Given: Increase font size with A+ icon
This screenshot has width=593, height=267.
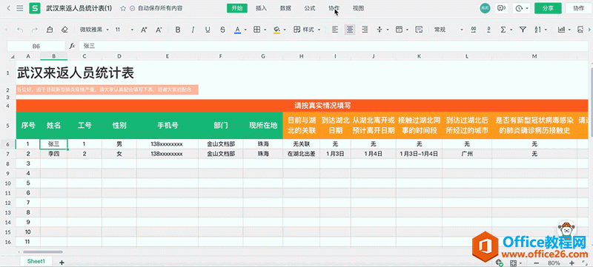Looking at the screenshot, I should (x=144, y=30).
